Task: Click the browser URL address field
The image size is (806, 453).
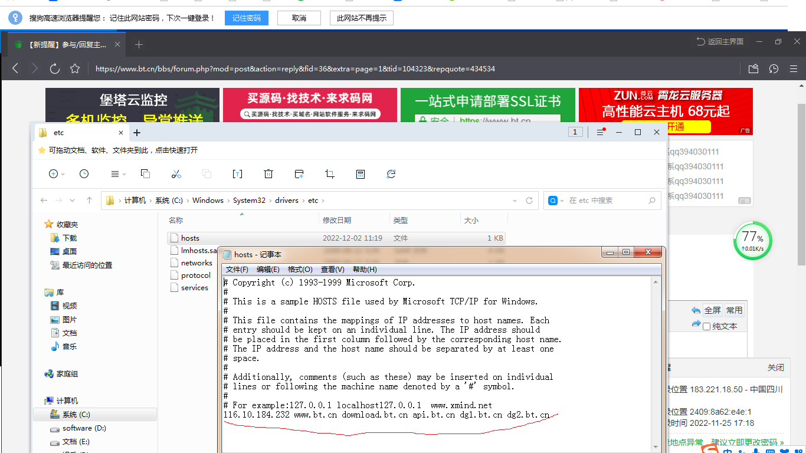Action: pyautogui.click(x=413, y=68)
